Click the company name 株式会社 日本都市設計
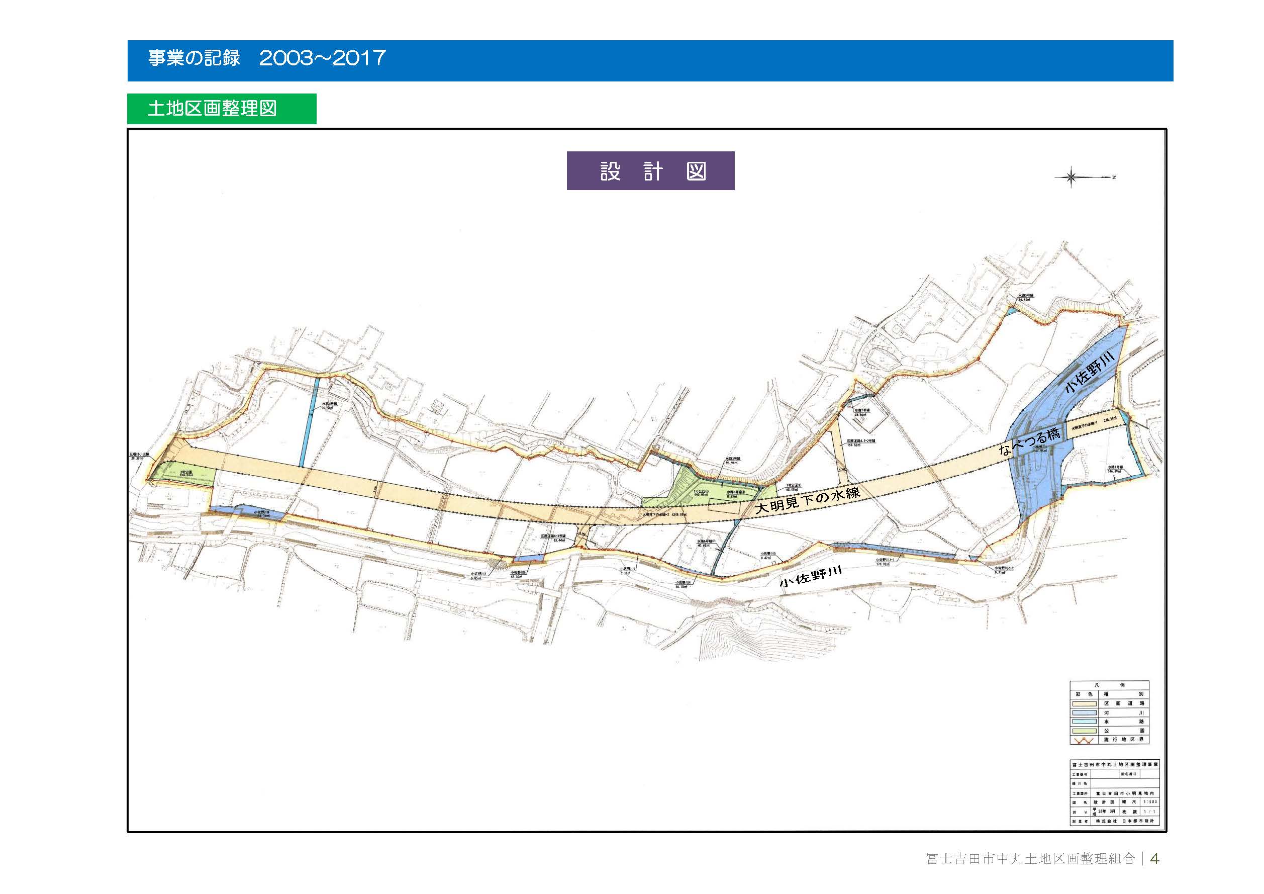Image resolution: width=1264 pixels, height=894 pixels. point(1125,821)
